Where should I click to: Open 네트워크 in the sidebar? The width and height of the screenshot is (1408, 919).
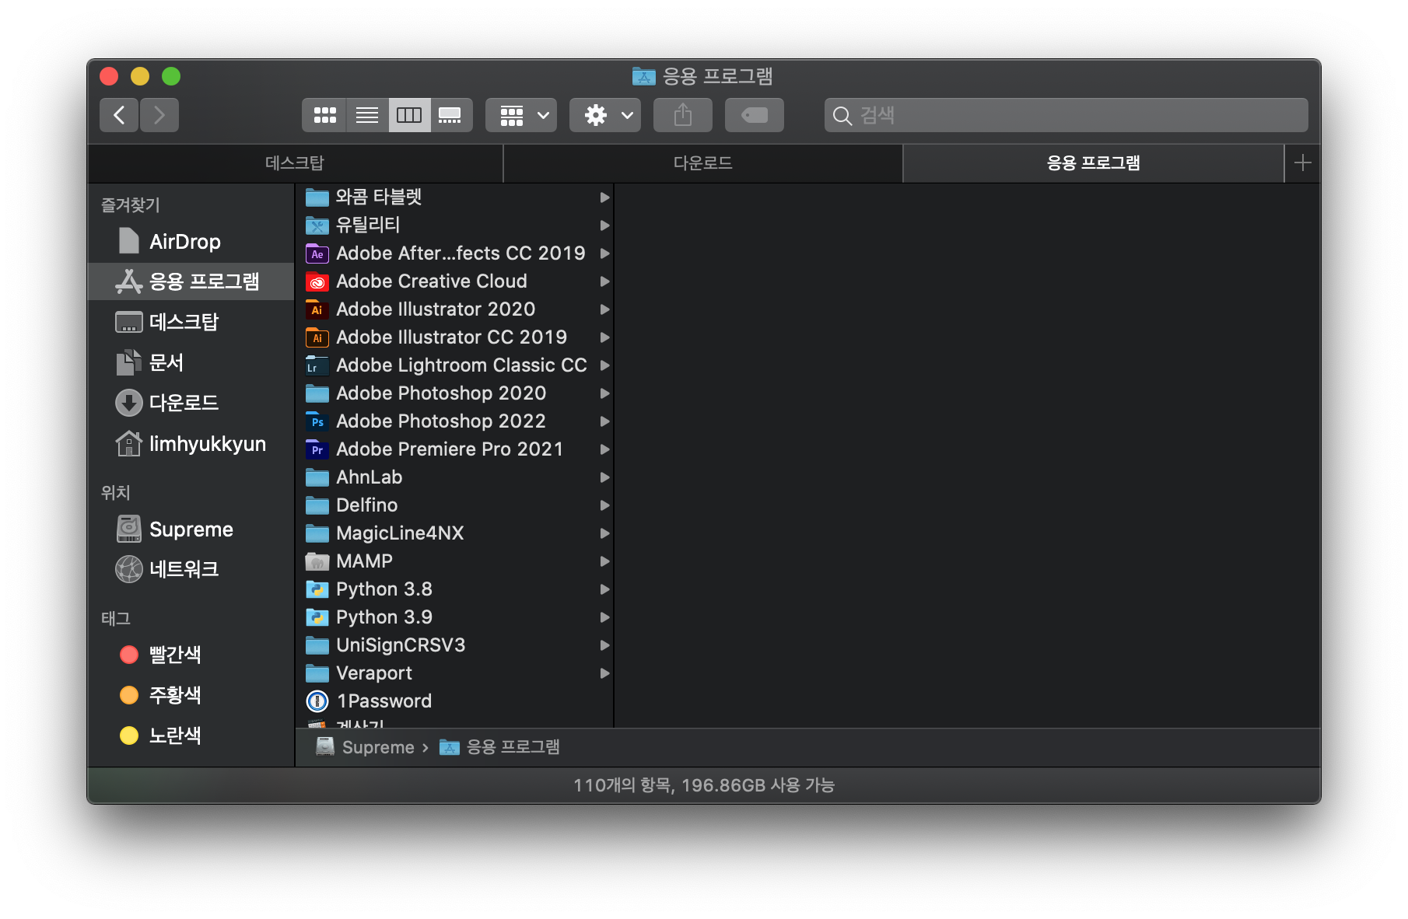point(191,569)
